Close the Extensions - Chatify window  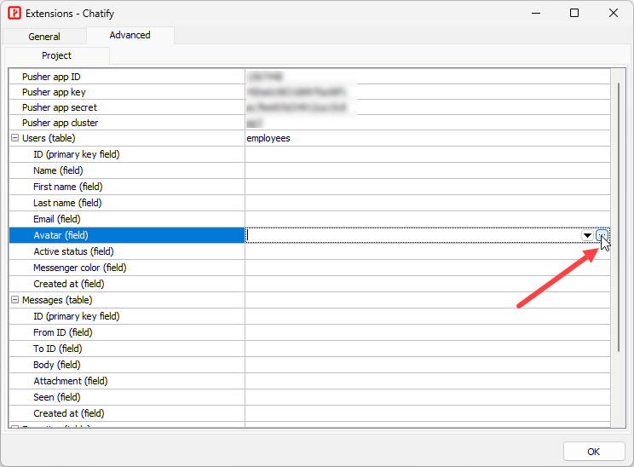coord(613,13)
